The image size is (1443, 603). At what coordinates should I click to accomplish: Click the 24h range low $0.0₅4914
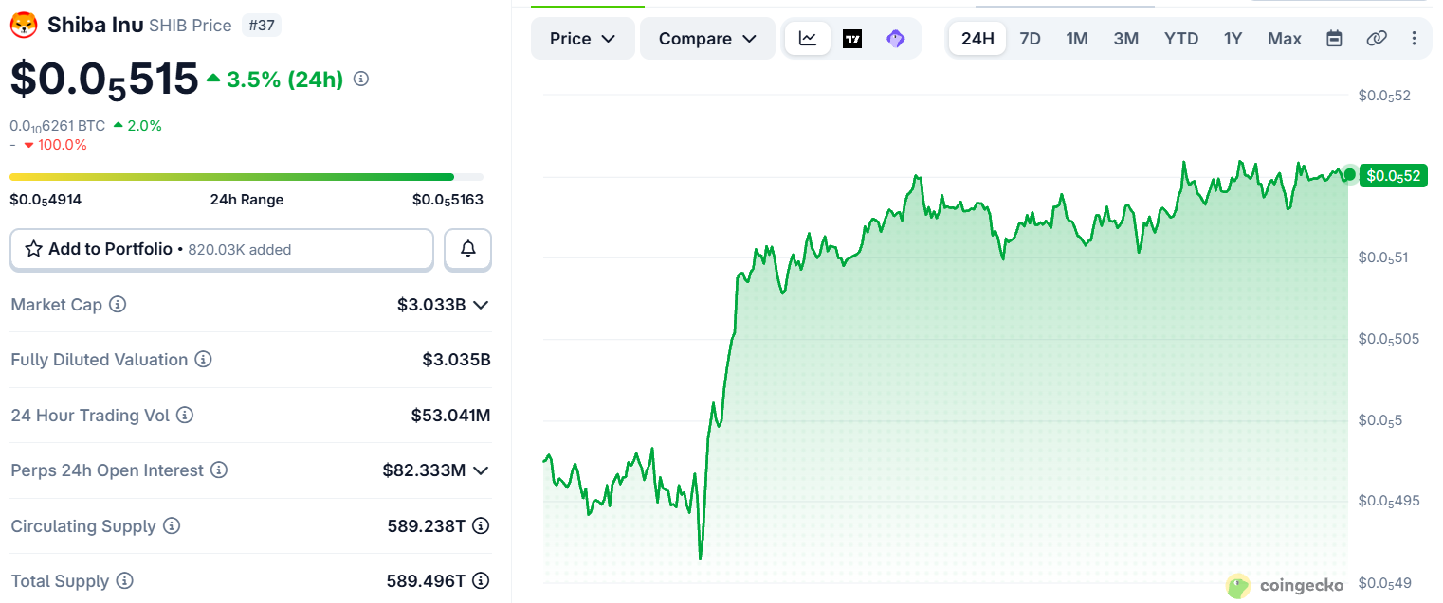(46, 200)
